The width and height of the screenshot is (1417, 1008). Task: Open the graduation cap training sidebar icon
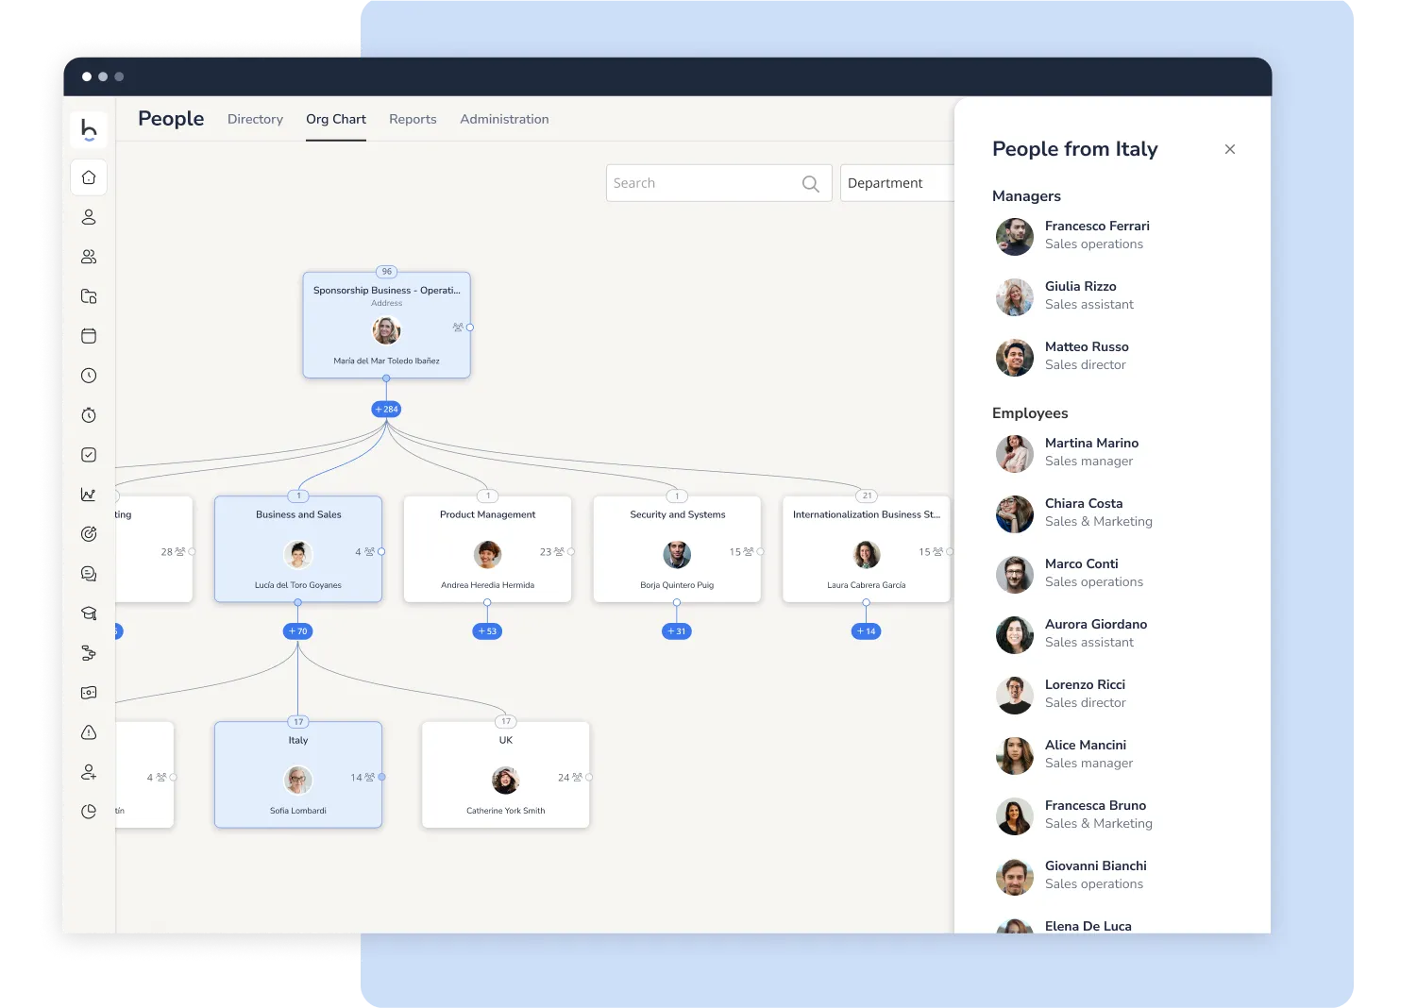[x=89, y=613]
